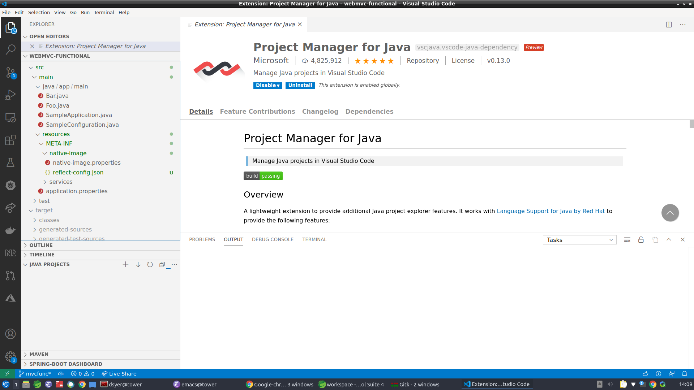694x390 pixels.
Task: Open the Extensions view
Action: click(x=10, y=140)
